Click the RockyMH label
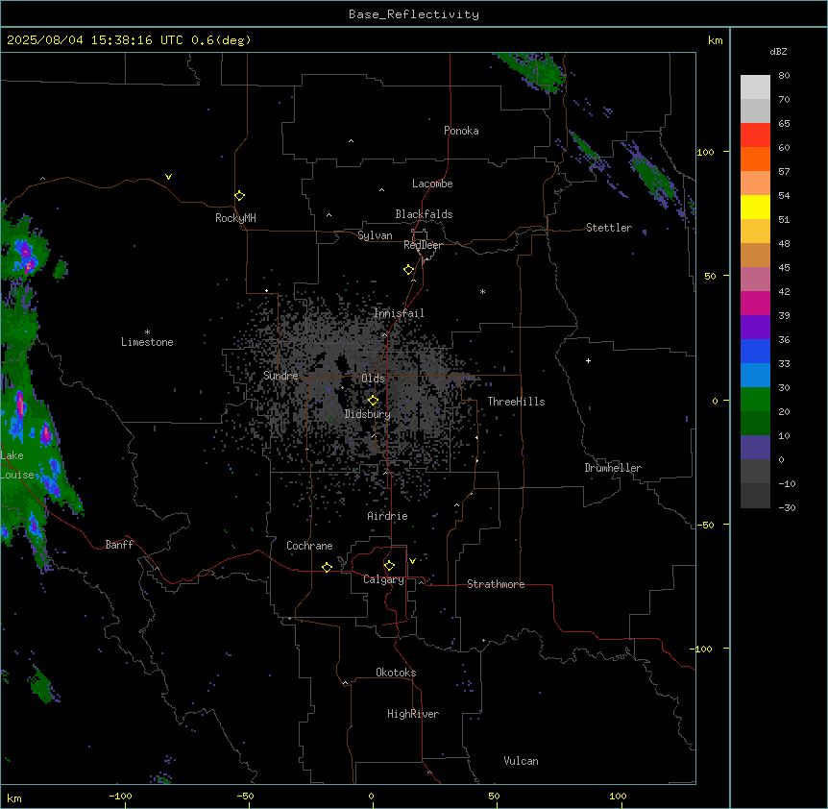Image resolution: width=828 pixels, height=809 pixels. tap(235, 218)
